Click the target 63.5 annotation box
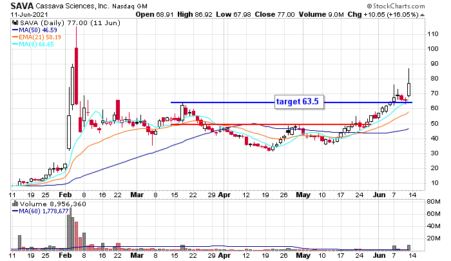Viewport: 451px width, 261px height. (x=299, y=102)
